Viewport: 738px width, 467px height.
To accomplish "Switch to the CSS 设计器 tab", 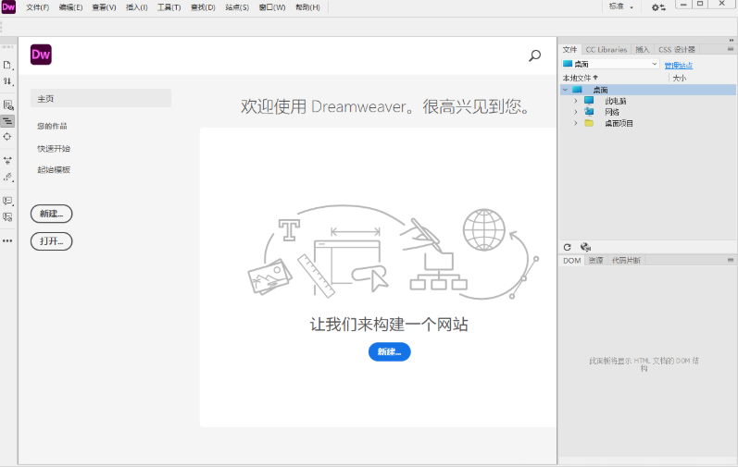I will click(676, 50).
